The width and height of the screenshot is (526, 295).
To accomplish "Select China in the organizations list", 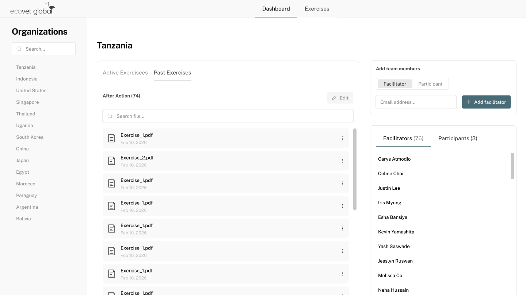I will click(x=22, y=149).
